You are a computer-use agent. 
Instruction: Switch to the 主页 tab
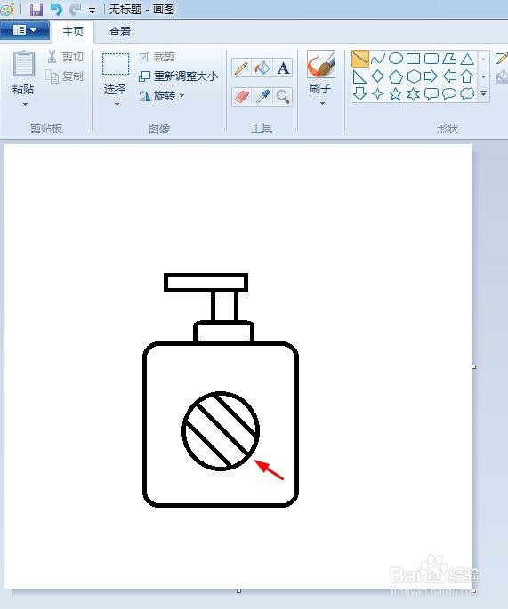coord(73,31)
